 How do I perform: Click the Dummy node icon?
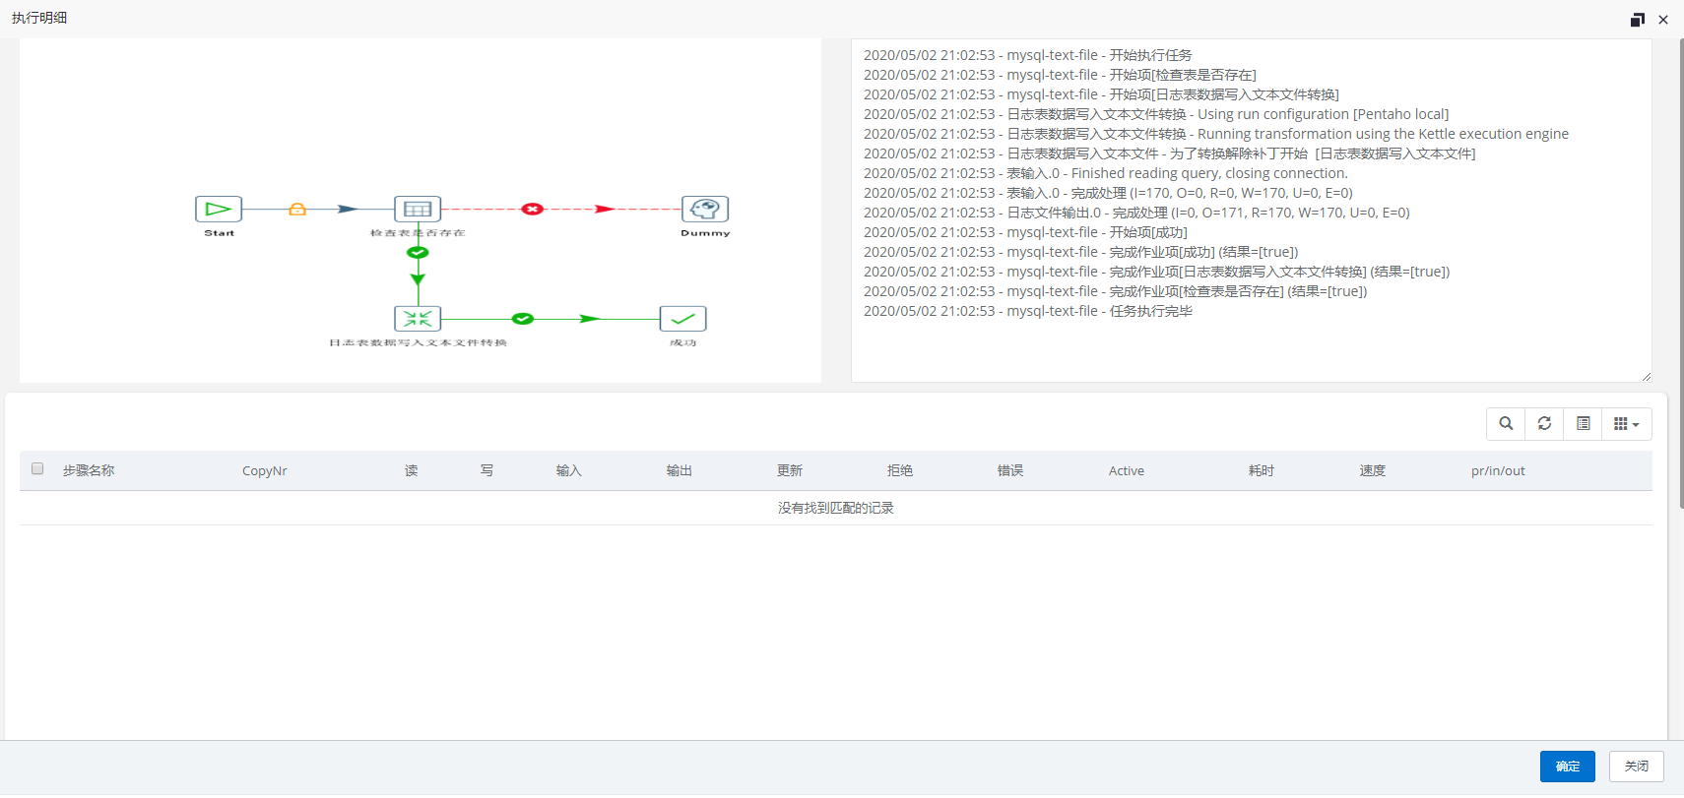(x=705, y=209)
